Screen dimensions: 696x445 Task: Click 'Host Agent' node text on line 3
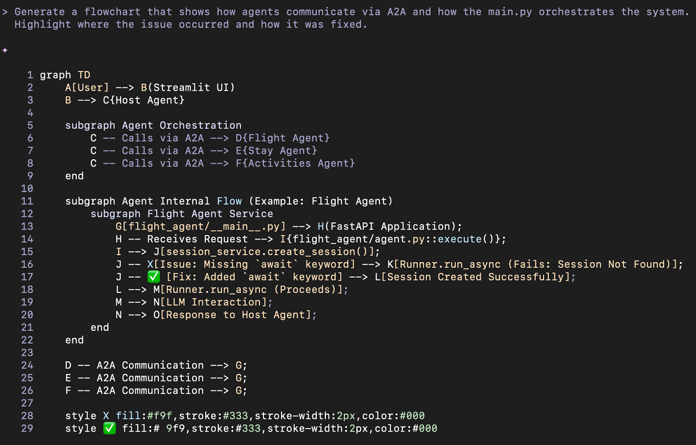pos(144,100)
